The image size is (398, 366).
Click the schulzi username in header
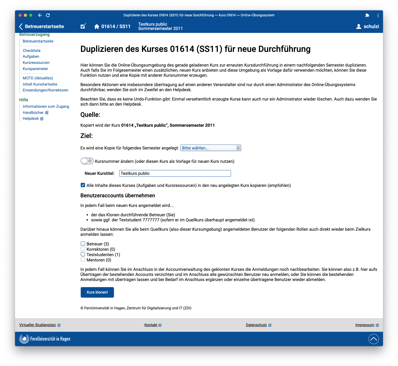371,26
